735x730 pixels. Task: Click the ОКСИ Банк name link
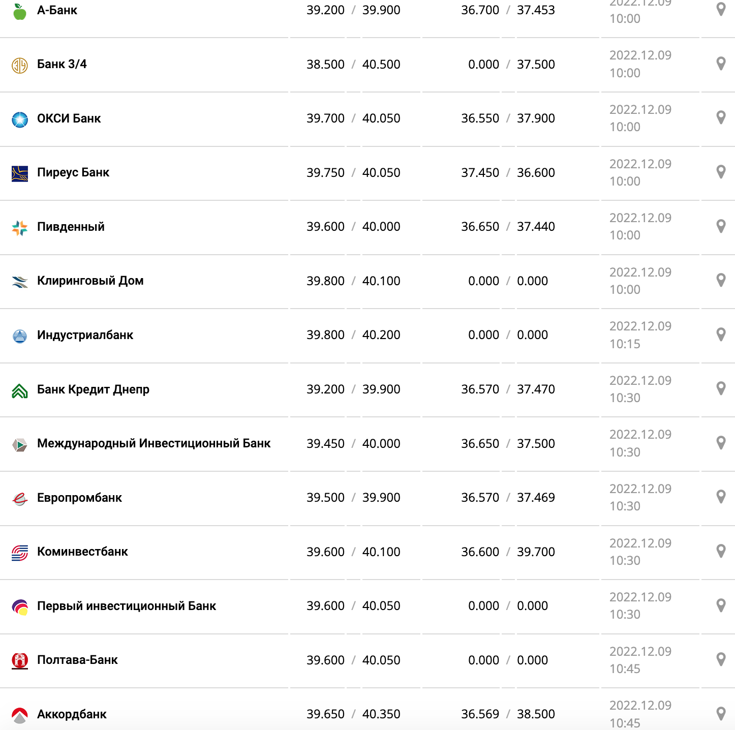point(69,118)
